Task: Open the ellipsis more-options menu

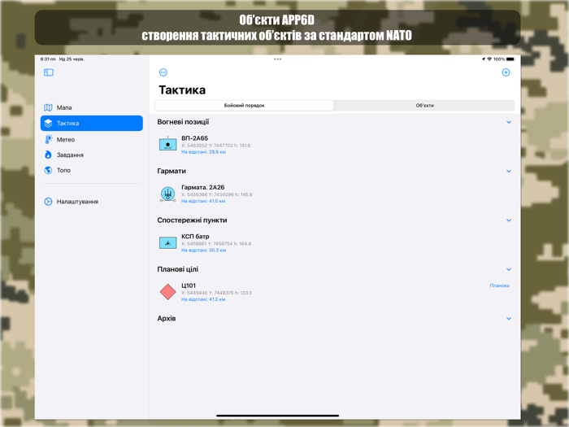Action: (x=163, y=72)
